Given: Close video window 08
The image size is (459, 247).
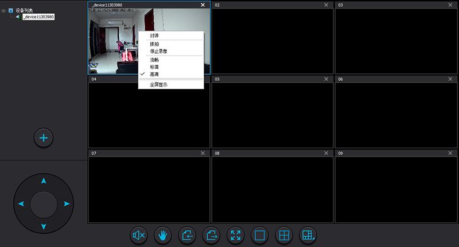Looking at the screenshot, I should [x=326, y=153].
